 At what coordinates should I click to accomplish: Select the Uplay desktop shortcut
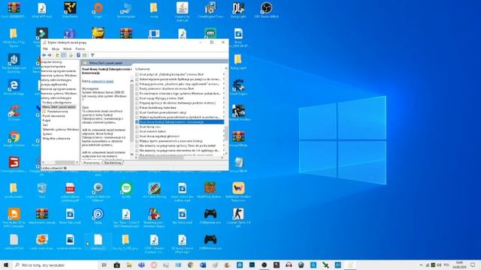pos(98,216)
